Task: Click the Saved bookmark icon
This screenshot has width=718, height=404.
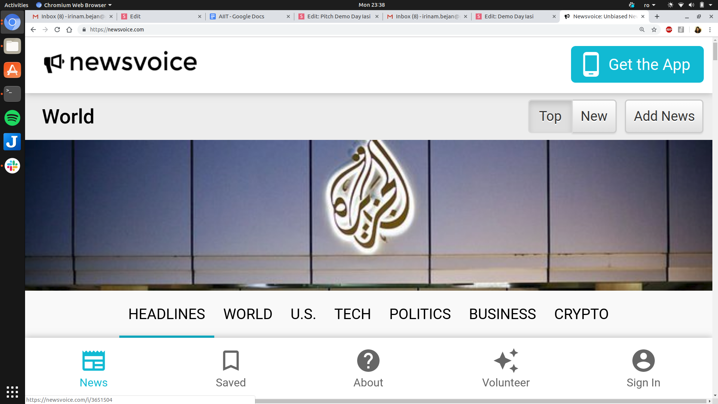Action: point(231,361)
